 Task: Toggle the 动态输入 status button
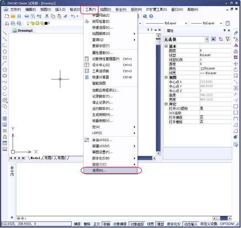191,224
